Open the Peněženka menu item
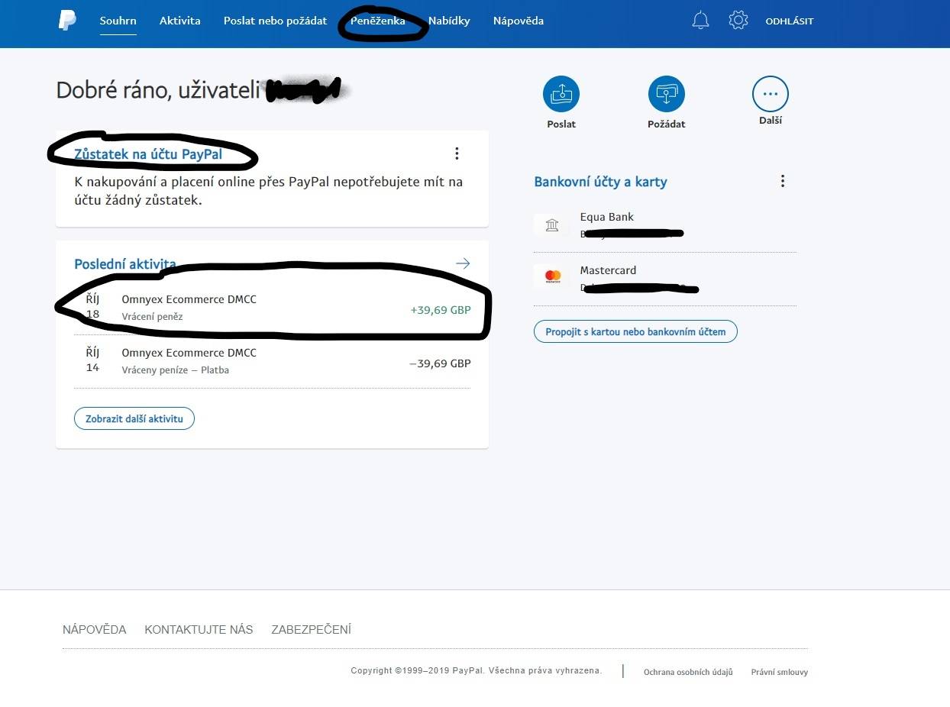 point(378,21)
